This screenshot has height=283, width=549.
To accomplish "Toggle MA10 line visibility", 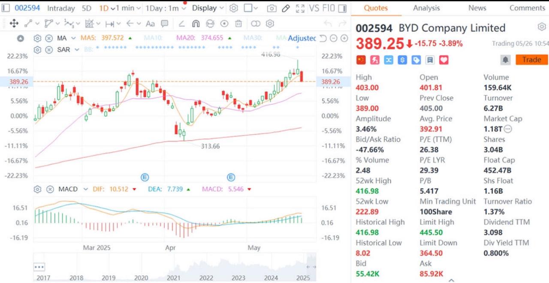I will pos(153,38).
